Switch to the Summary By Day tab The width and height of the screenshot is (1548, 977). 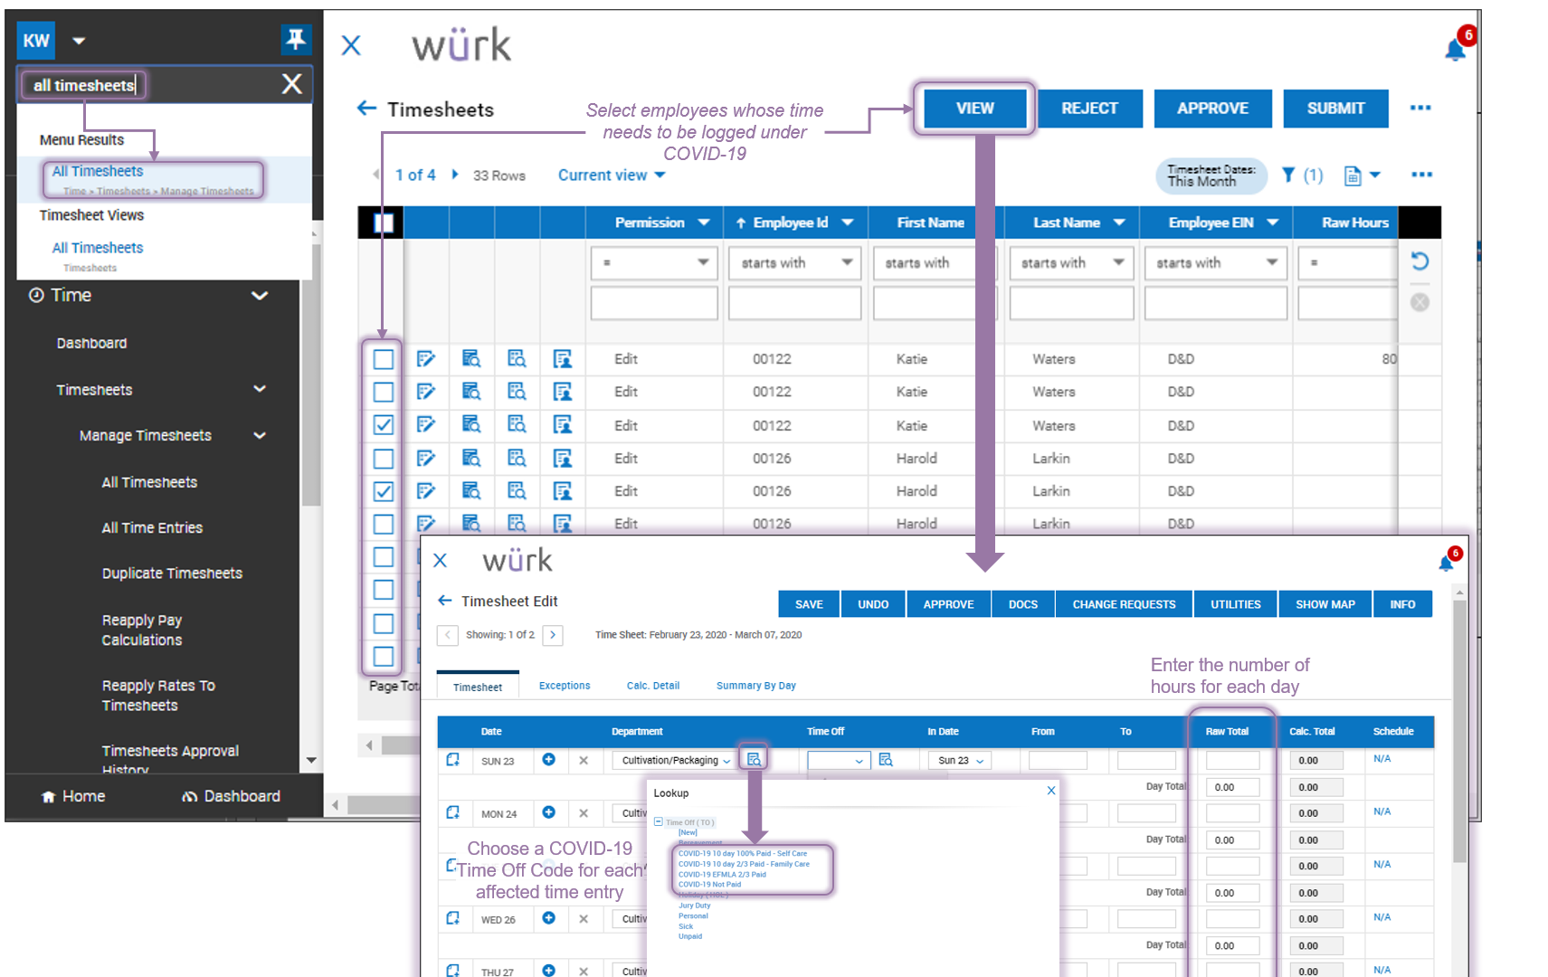pyautogui.click(x=756, y=686)
